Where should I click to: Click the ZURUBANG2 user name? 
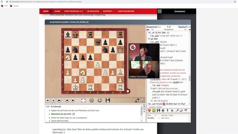(180, 12)
